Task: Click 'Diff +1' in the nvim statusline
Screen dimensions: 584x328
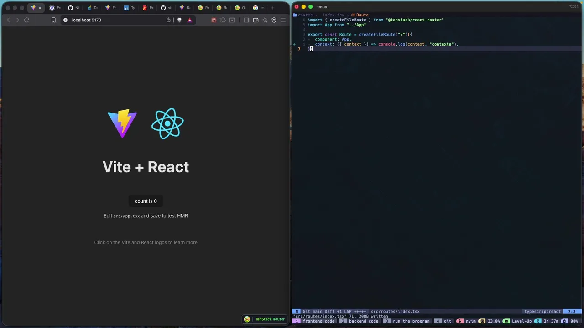Action: pos(333,312)
